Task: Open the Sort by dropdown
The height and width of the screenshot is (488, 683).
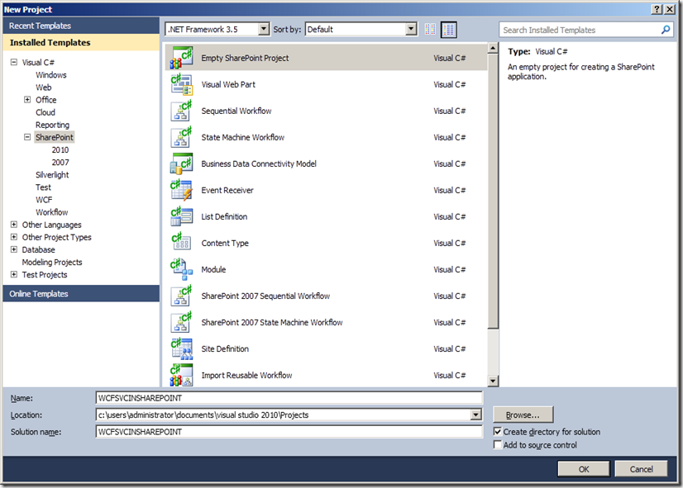Action: coord(411,29)
